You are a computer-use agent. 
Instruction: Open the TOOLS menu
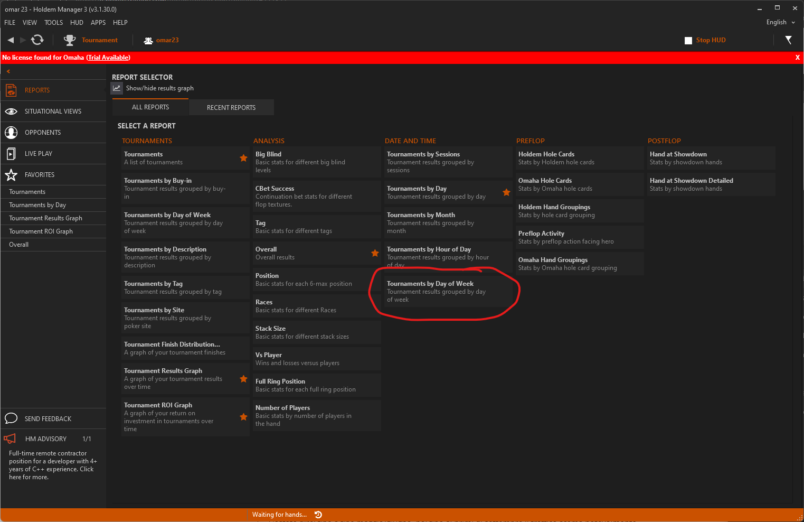pos(54,23)
